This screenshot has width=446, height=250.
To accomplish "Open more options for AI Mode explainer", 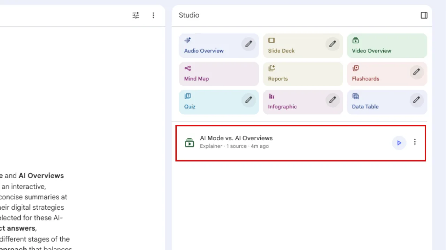I will tap(415, 142).
